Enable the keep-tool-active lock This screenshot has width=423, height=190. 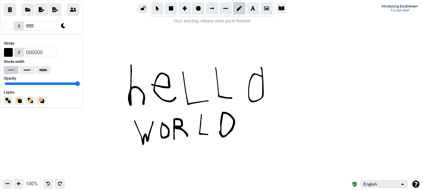[143, 8]
